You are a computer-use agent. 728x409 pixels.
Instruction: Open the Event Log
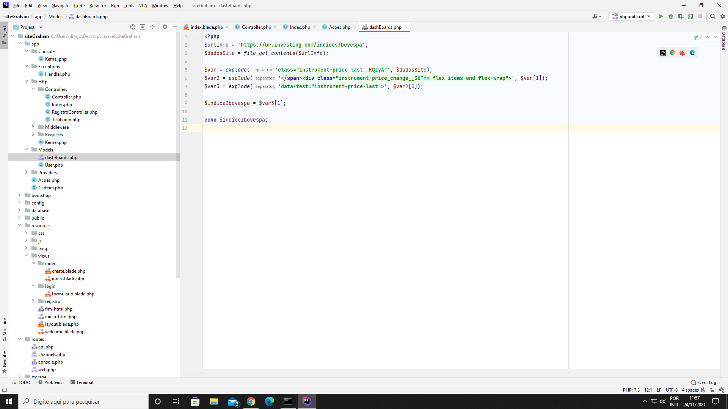[x=704, y=382]
